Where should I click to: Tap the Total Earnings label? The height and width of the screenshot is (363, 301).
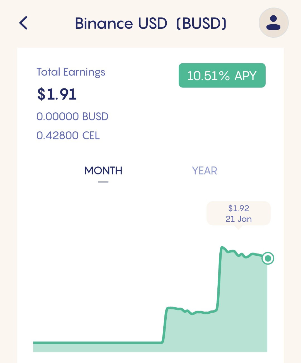pyautogui.click(x=71, y=72)
